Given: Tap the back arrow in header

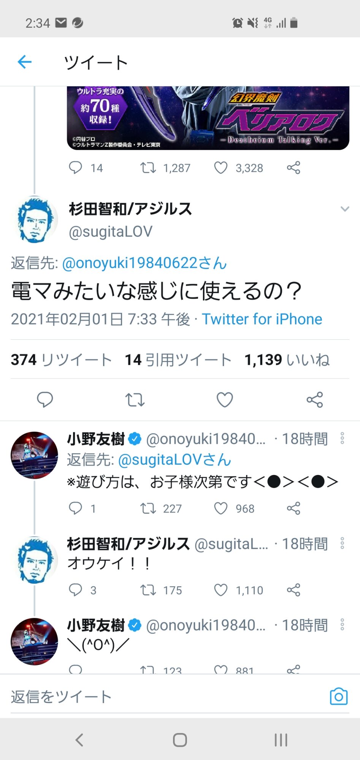Looking at the screenshot, I should 25,62.
